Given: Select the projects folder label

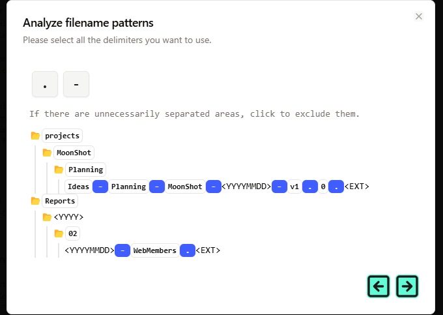Looking at the screenshot, I should [x=62, y=136].
